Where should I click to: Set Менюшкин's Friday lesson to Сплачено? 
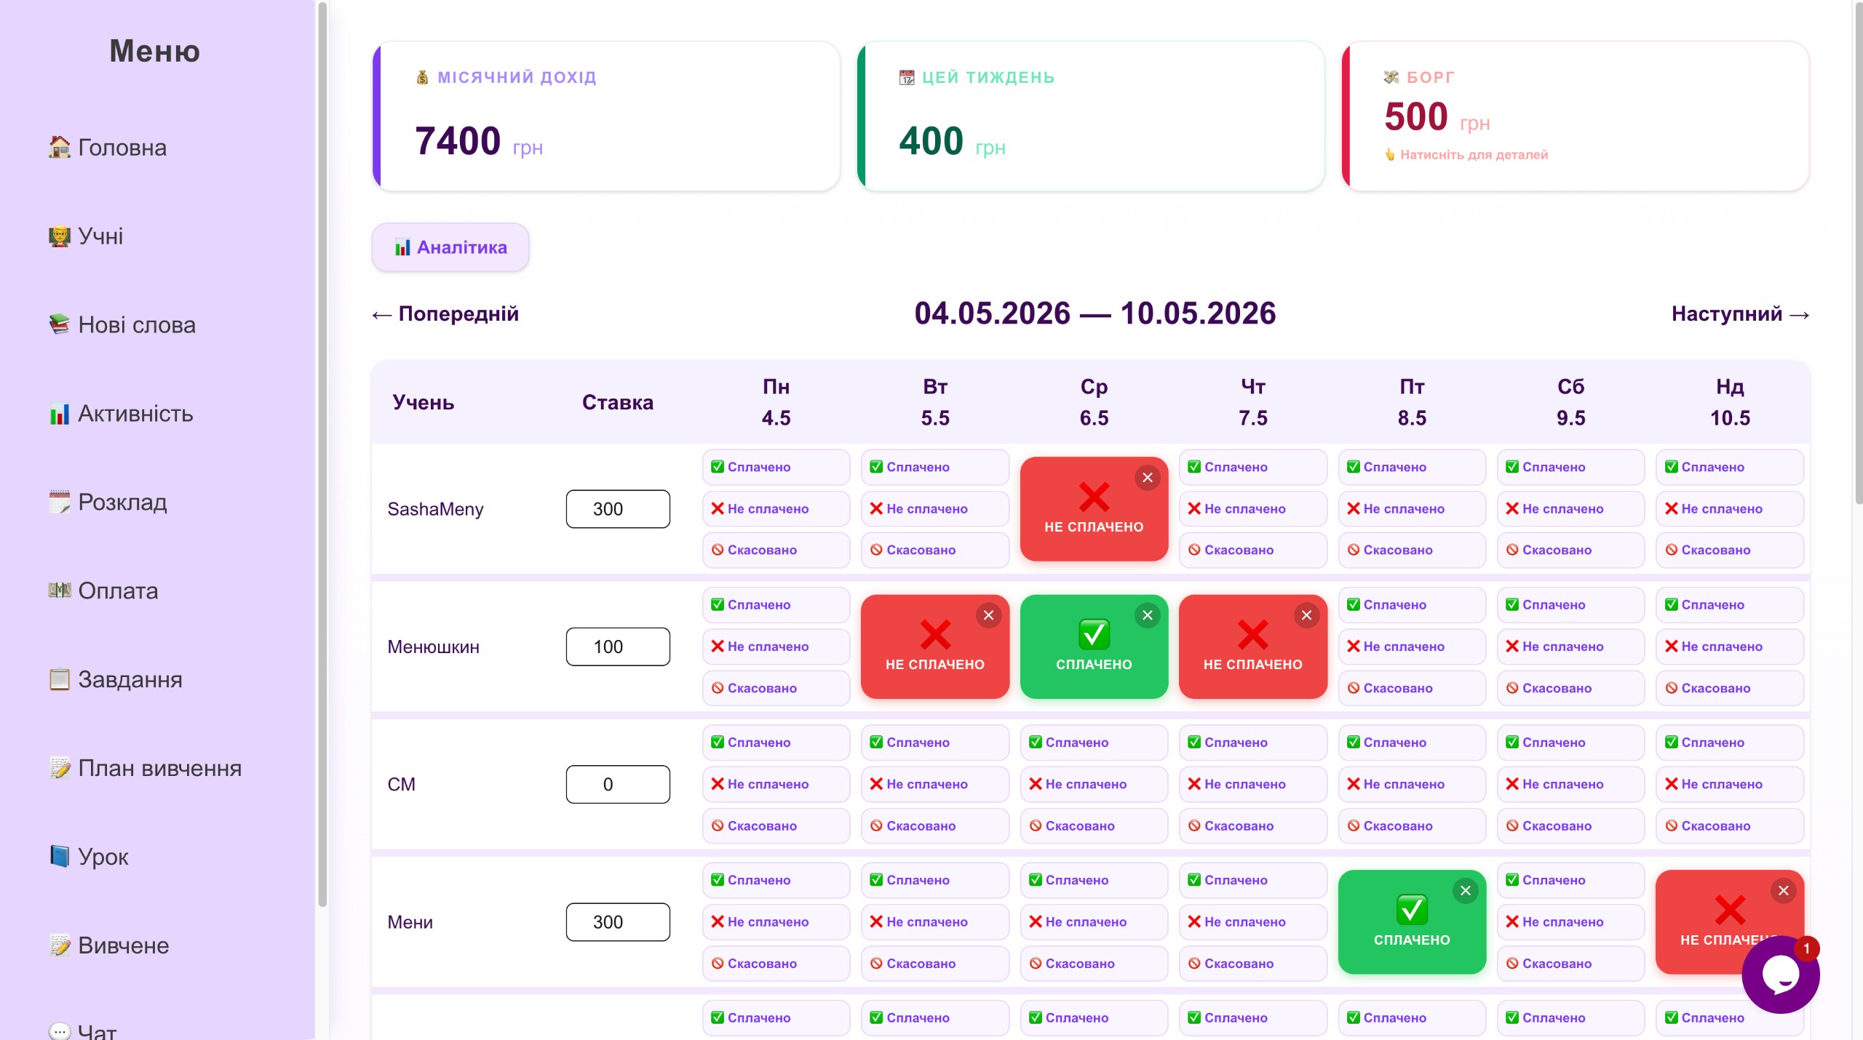pyautogui.click(x=1412, y=604)
